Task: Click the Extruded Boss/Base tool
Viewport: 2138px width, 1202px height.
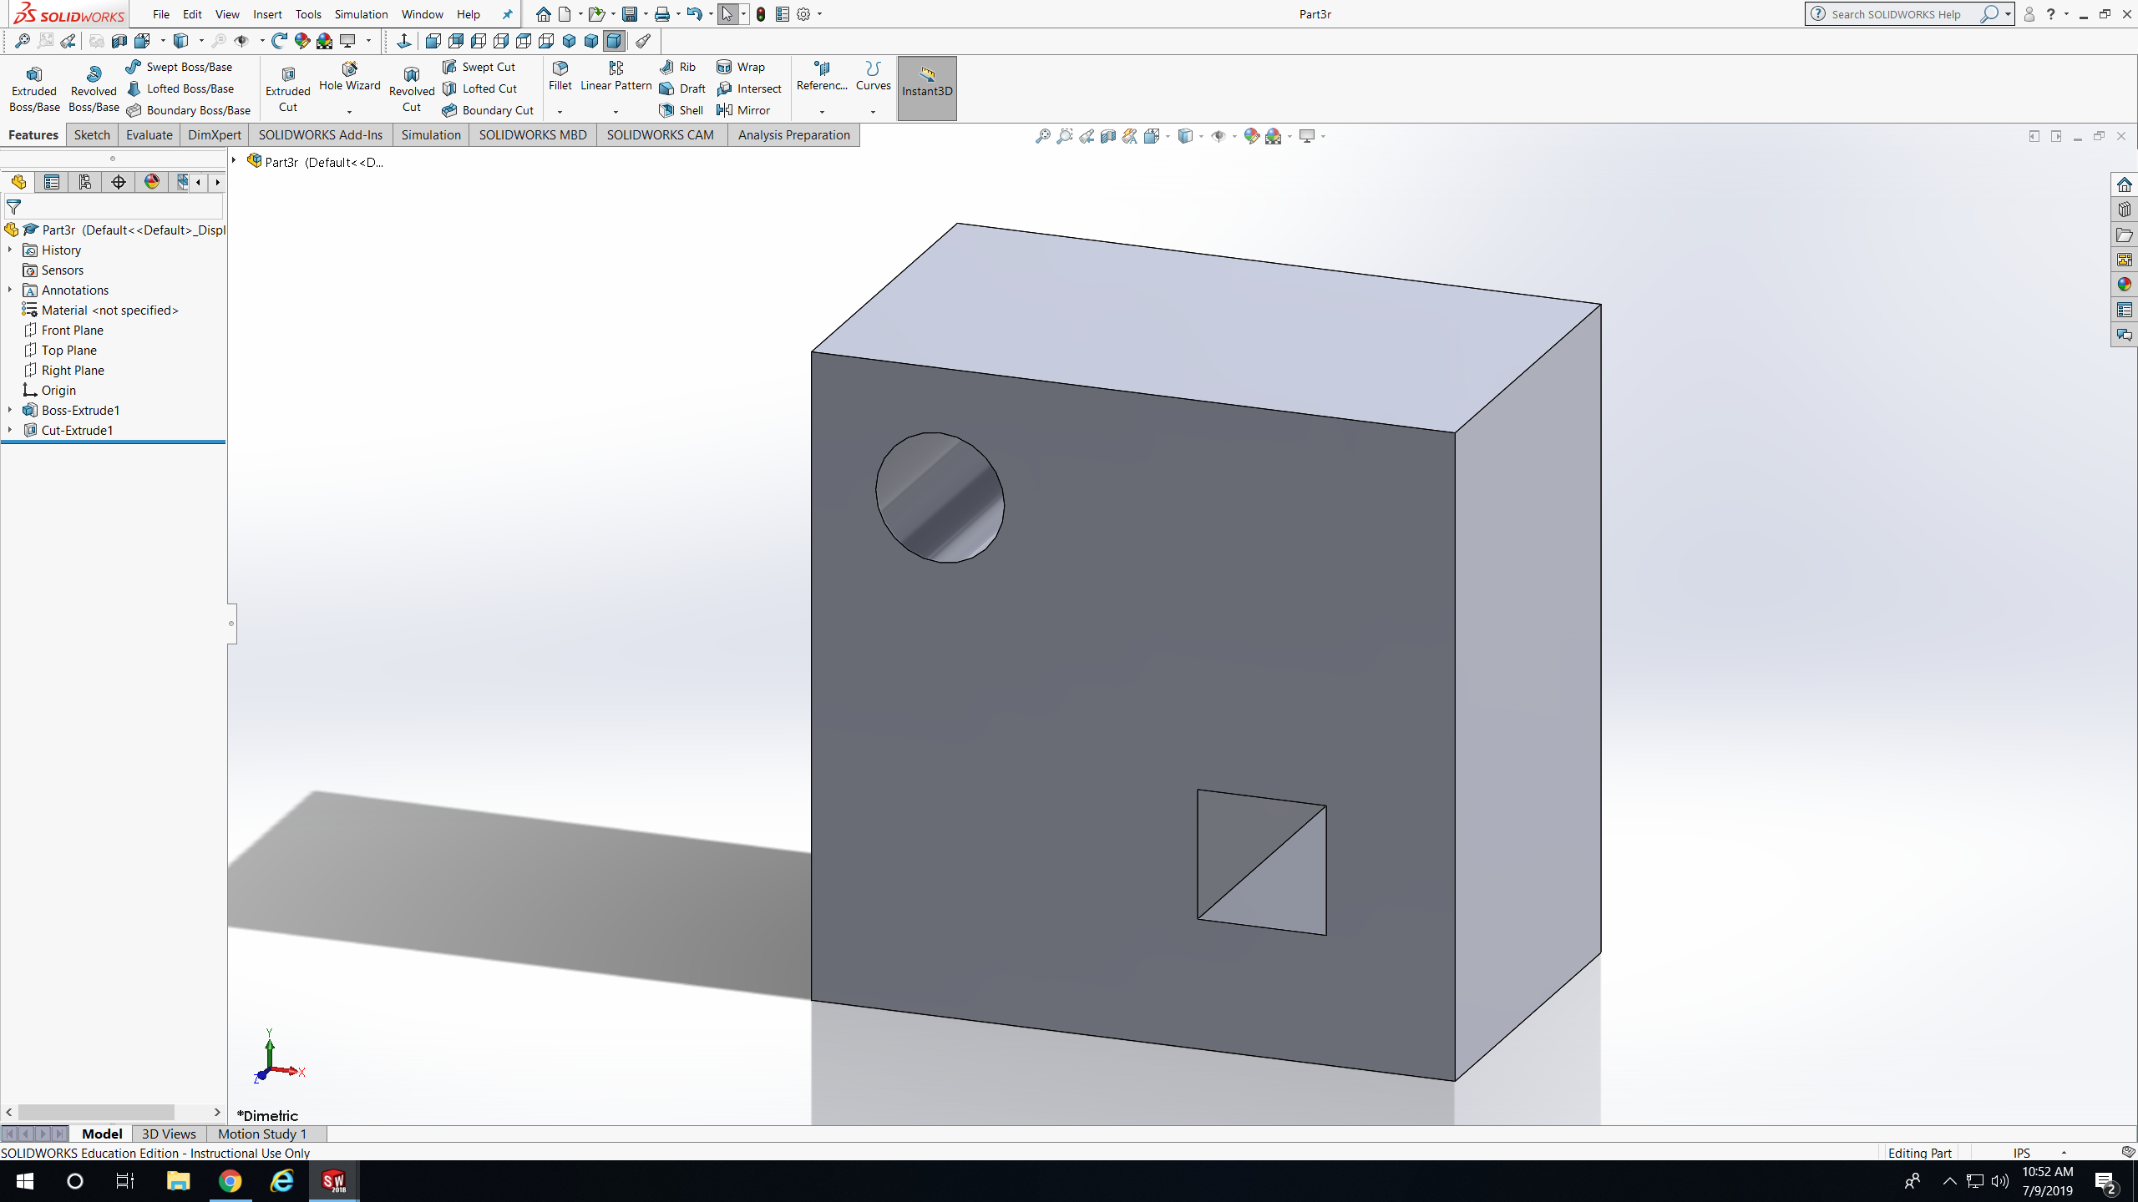Action: click(34, 88)
